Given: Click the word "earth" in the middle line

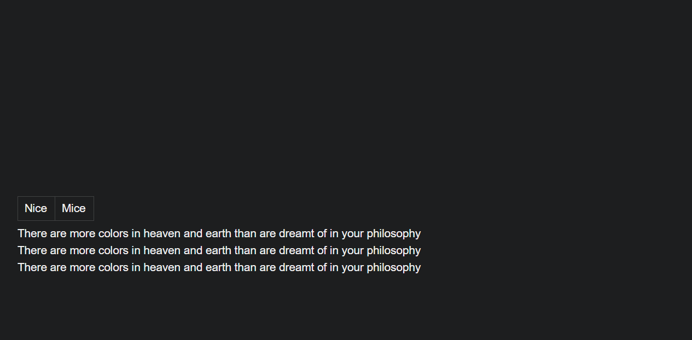Looking at the screenshot, I should pyautogui.click(x=218, y=251).
